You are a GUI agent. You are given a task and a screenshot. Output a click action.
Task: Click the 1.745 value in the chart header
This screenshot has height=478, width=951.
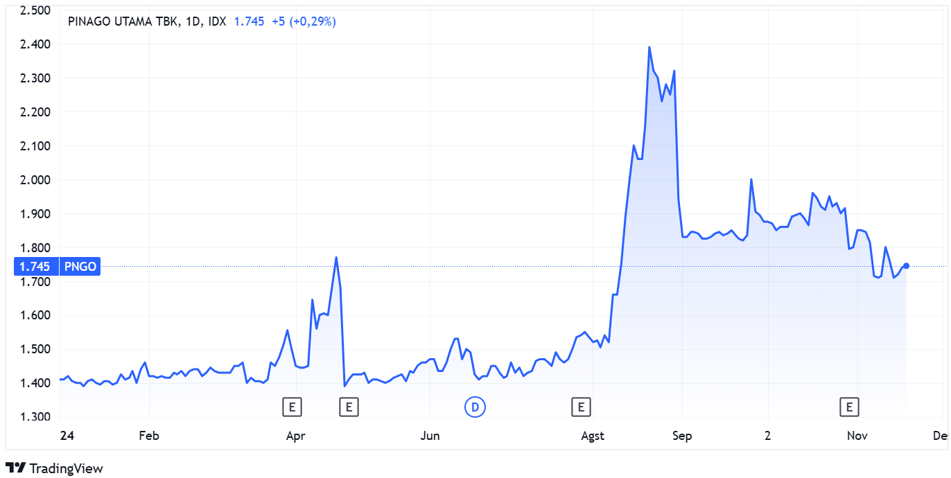click(x=249, y=21)
